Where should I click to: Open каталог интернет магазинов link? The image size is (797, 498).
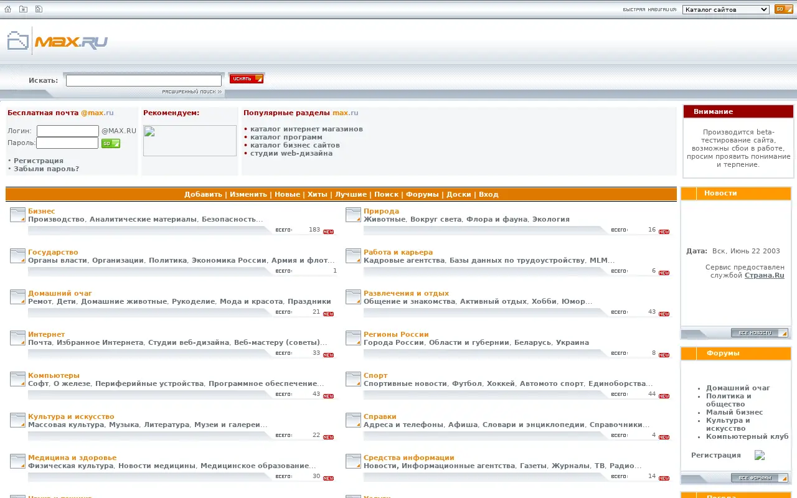click(x=306, y=129)
